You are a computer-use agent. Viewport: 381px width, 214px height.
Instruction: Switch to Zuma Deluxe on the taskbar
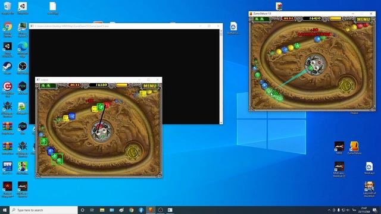(x=151, y=210)
